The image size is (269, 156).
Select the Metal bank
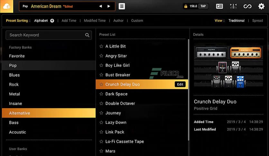coord(49,94)
